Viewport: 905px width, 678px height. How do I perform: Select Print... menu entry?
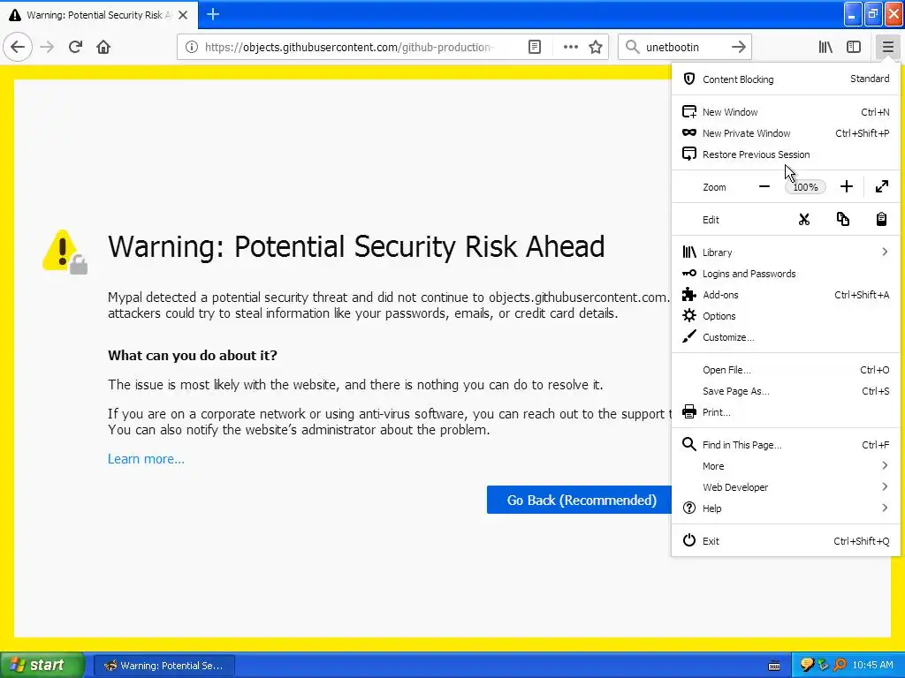(786, 412)
